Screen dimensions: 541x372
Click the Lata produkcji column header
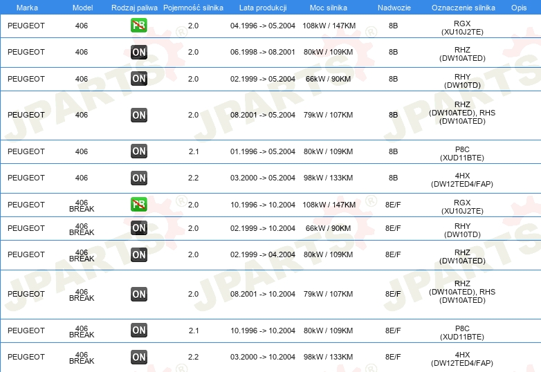[x=263, y=8]
